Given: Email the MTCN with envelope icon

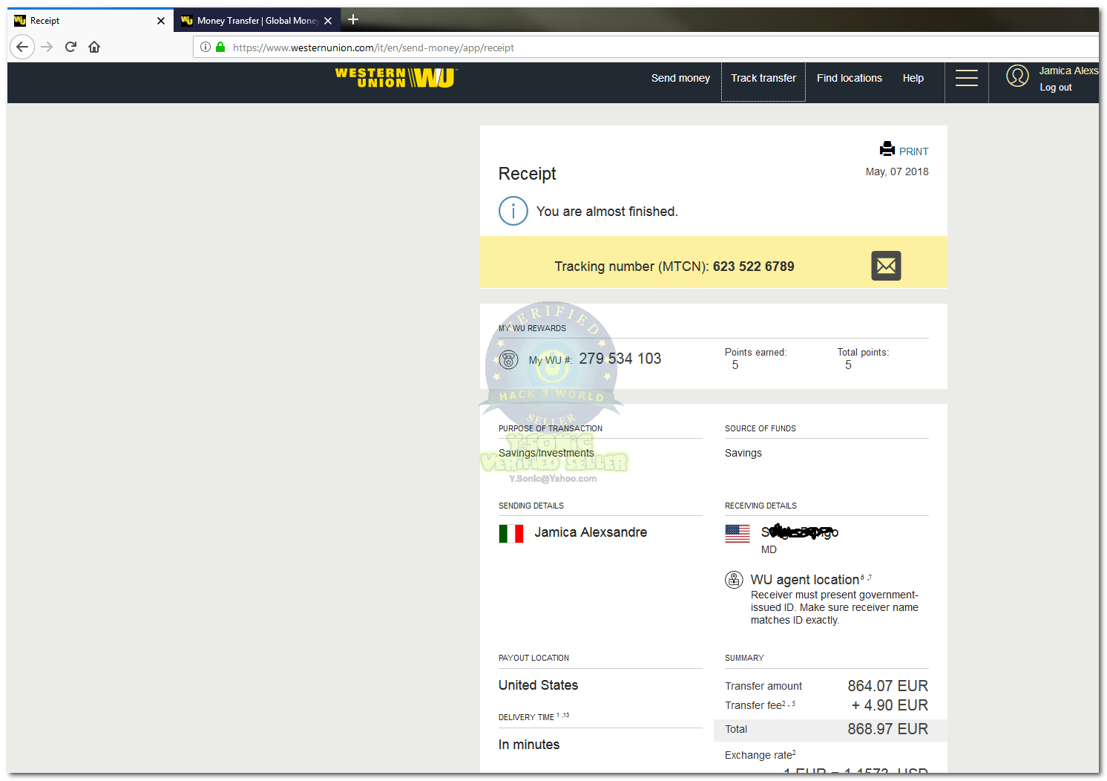Looking at the screenshot, I should (x=886, y=266).
